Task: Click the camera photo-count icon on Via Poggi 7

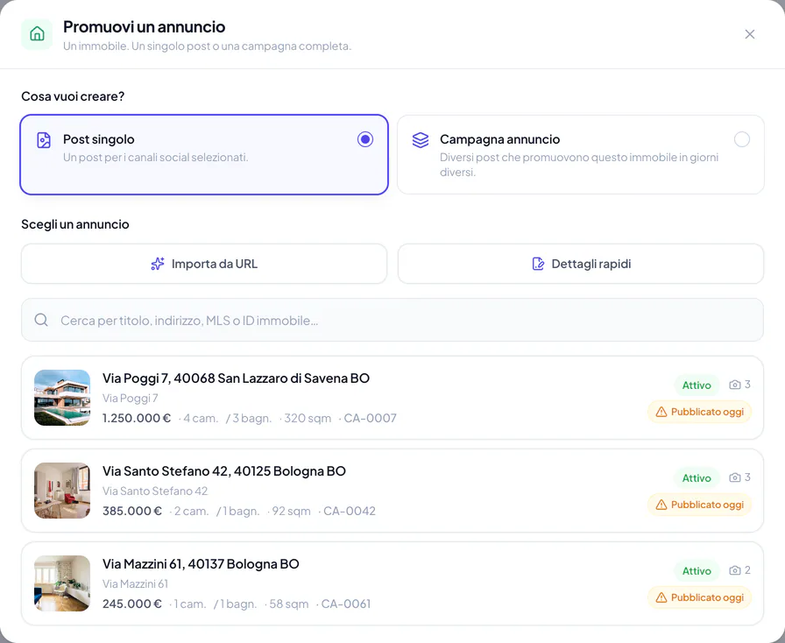Action: pyautogui.click(x=734, y=385)
